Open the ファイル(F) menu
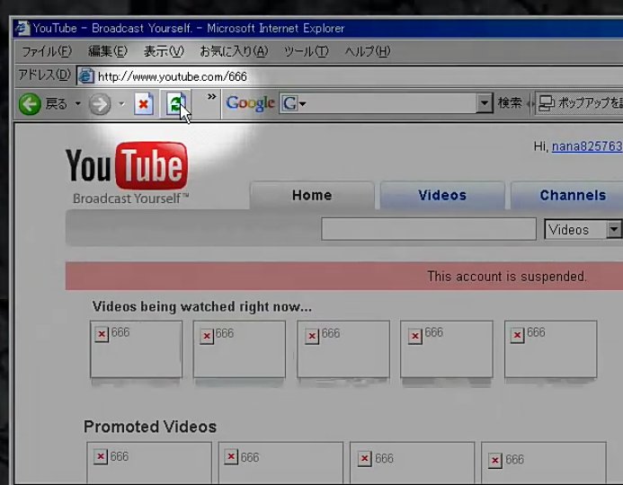 pyautogui.click(x=47, y=51)
